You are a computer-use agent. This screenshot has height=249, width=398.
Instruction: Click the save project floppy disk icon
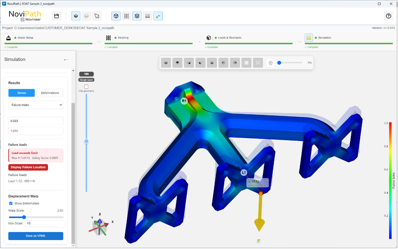(x=56, y=16)
